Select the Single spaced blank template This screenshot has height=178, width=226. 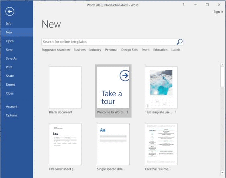[113, 144]
